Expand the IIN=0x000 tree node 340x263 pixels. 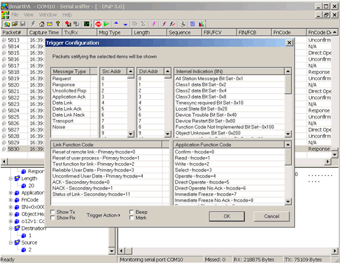point(11,207)
